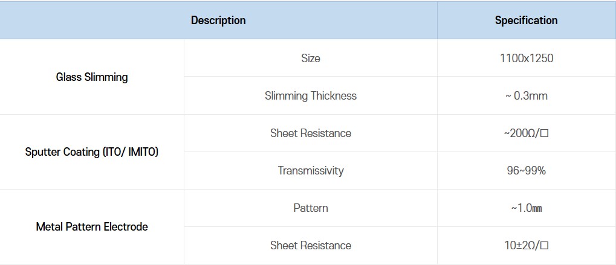Select the Glass Slimming row label
This screenshot has width=616, height=265.
pyautogui.click(x=92, y=77)
